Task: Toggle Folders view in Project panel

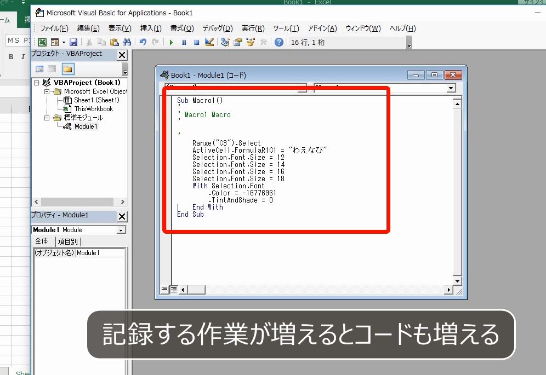Action: tap(68, 69)
